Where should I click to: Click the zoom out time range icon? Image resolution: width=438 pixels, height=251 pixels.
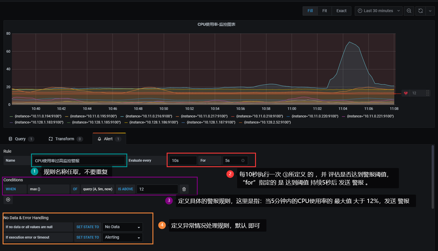(409, 11)
